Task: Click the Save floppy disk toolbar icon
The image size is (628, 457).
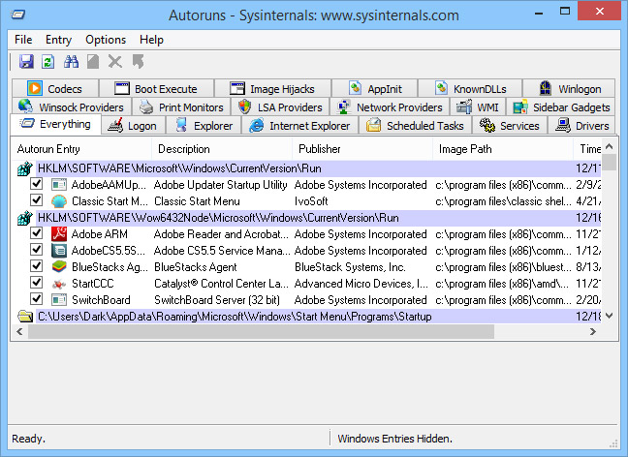Action: pos(26,62)
